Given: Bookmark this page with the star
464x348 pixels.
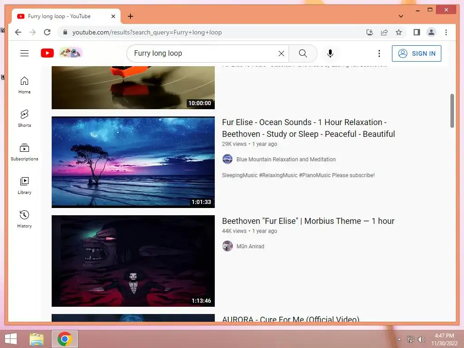Looking at the screenshot, I should (399, 32).
